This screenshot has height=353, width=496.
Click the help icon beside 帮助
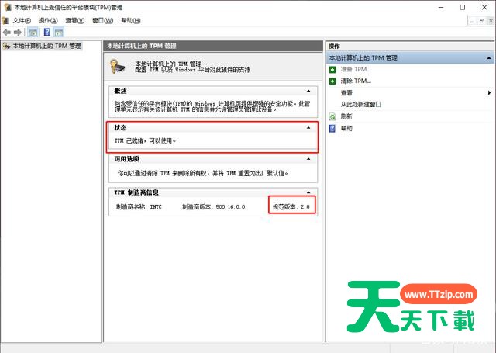coord(332,128)
